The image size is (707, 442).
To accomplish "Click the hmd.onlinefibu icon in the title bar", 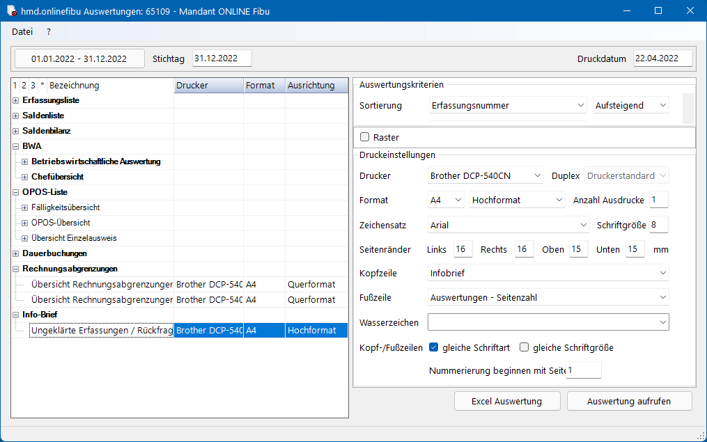I will coord(10,10).
